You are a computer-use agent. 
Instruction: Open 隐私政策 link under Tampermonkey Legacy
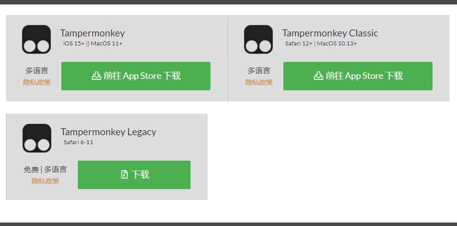click(45, 182)
